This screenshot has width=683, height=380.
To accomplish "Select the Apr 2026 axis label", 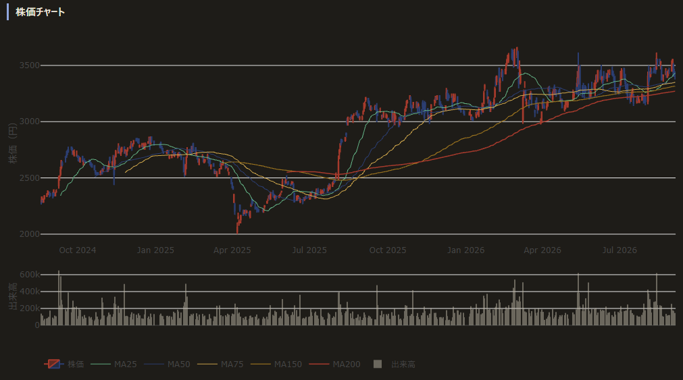I will pos(542,250).
